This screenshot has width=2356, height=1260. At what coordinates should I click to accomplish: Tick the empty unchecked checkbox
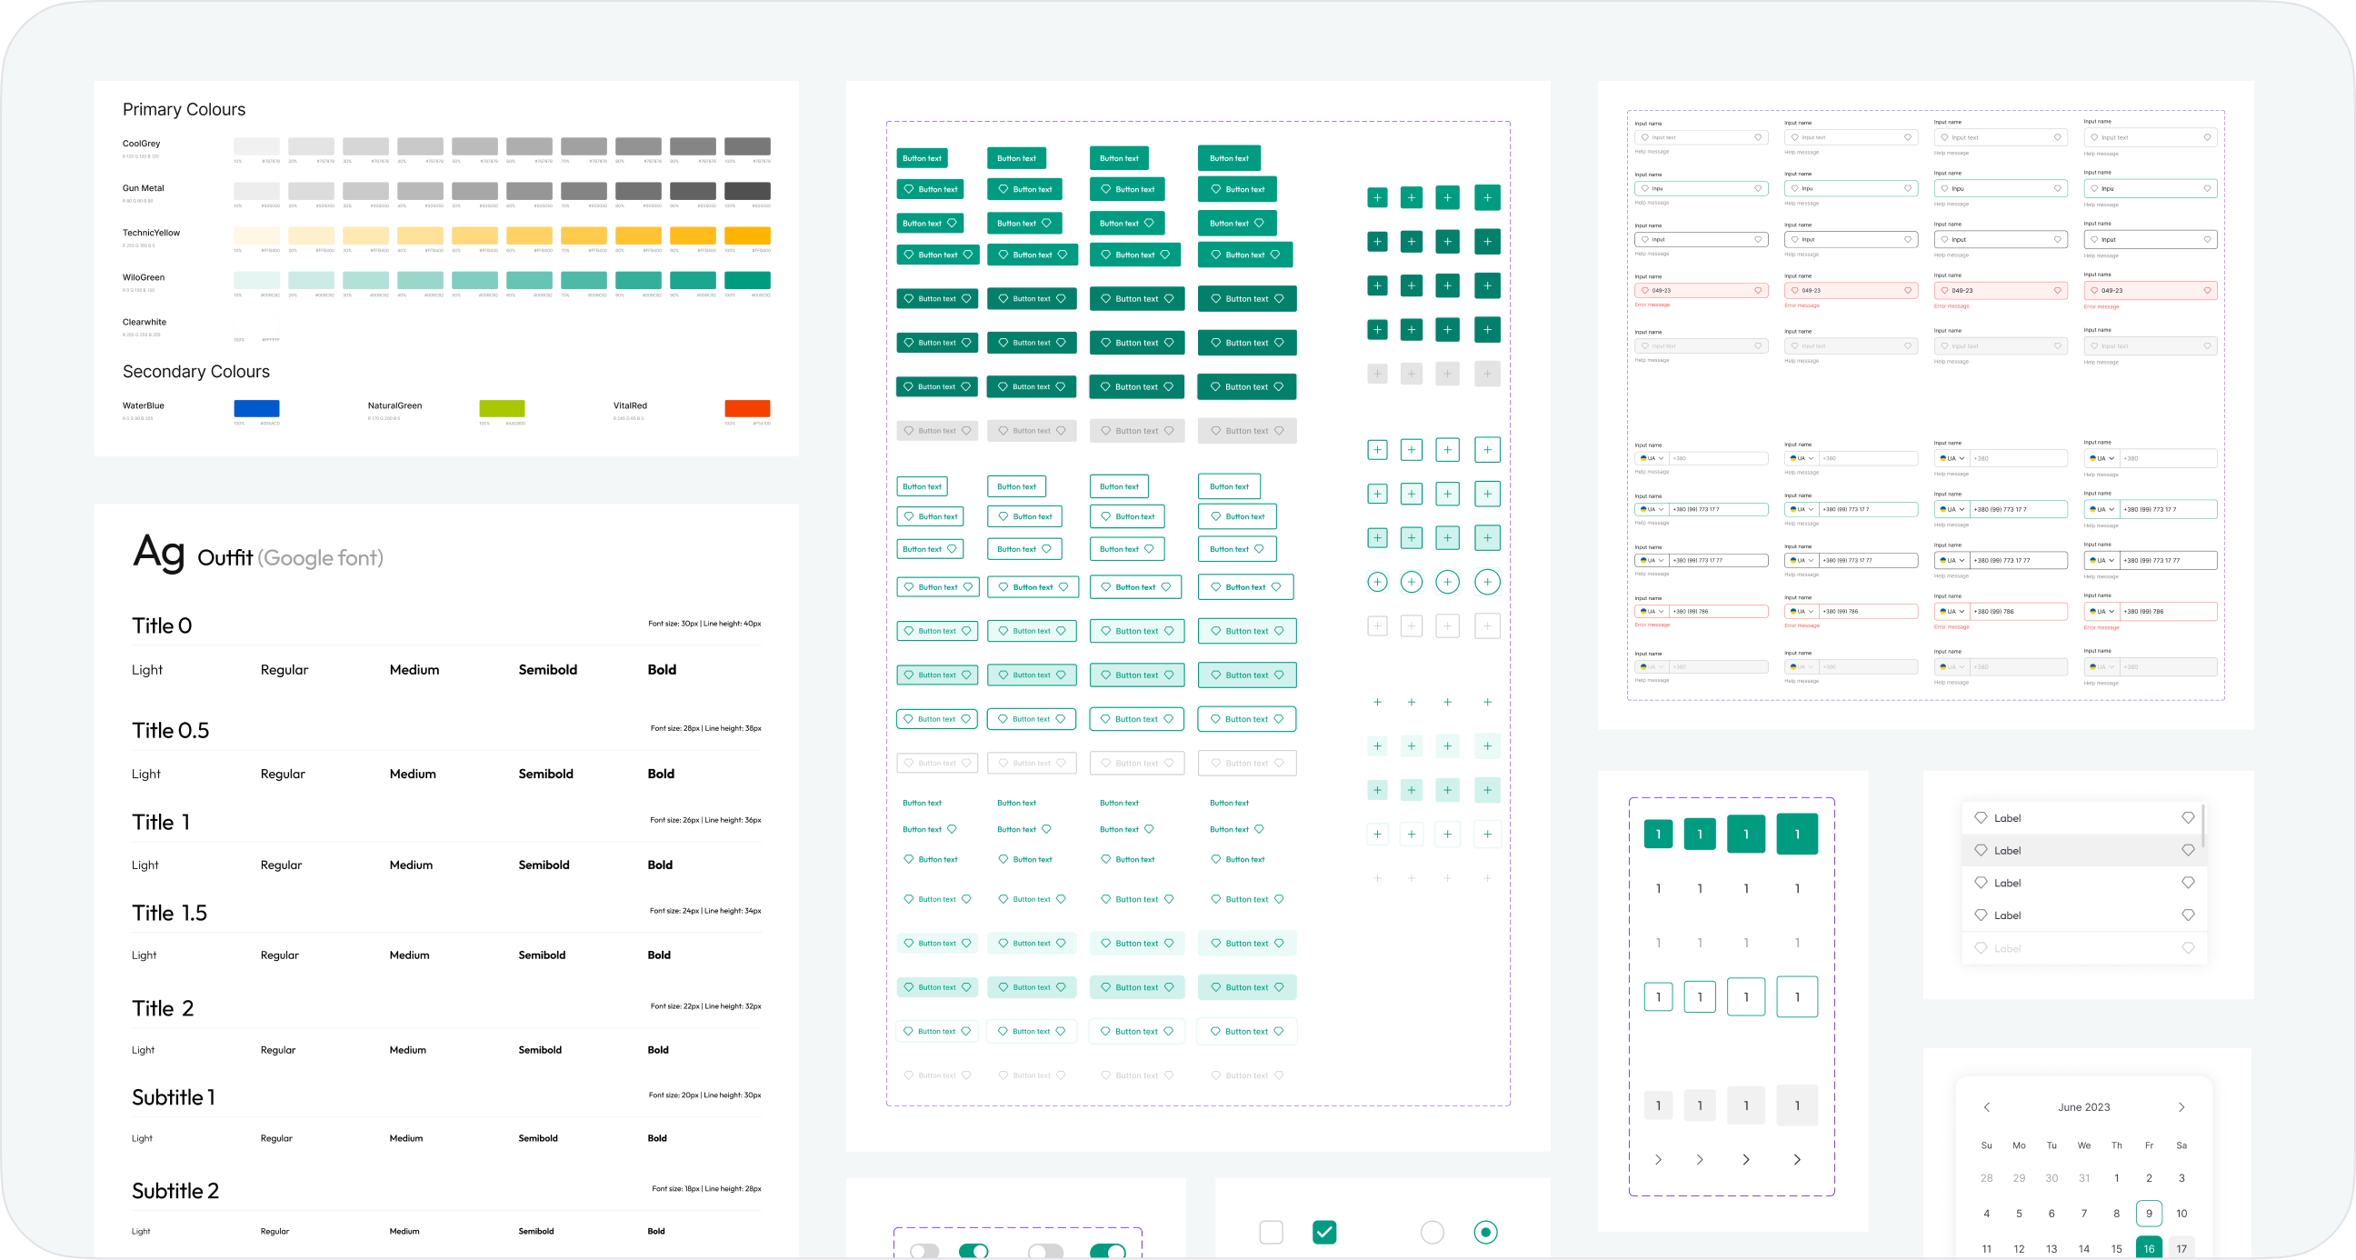(1272, 1233)
